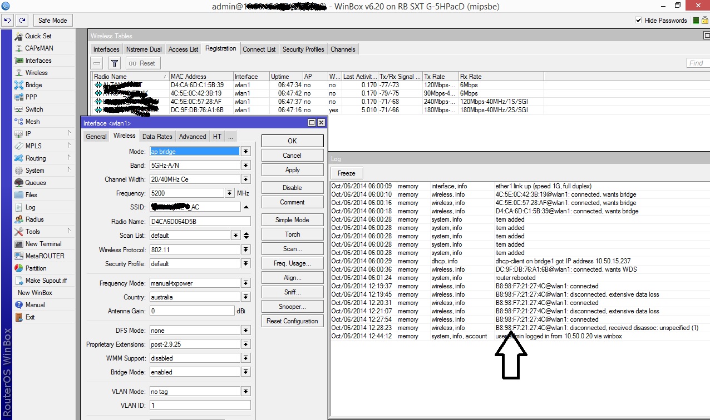Sort by Uptime column header
Viewport: 710px width, 420px height.
pyautogui.click(x=285, y=77)
